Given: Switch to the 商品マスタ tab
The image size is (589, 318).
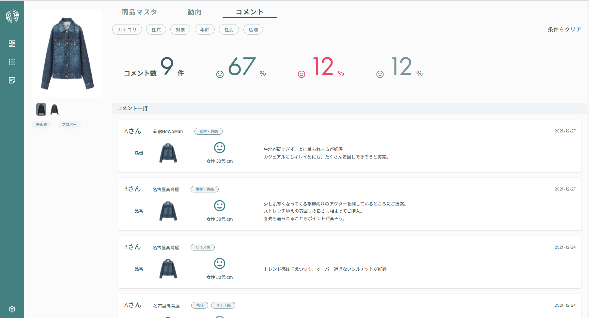Looking at the screenshot, I should click(139, 12).
